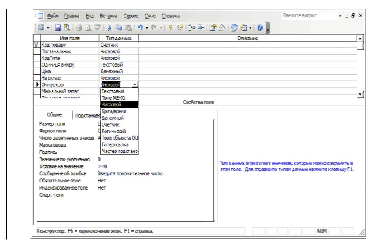Image resolution: width=370 pixels, height=241 pixels.
Task: Click the Print toolbar icon
Action: tap(79, 28)
